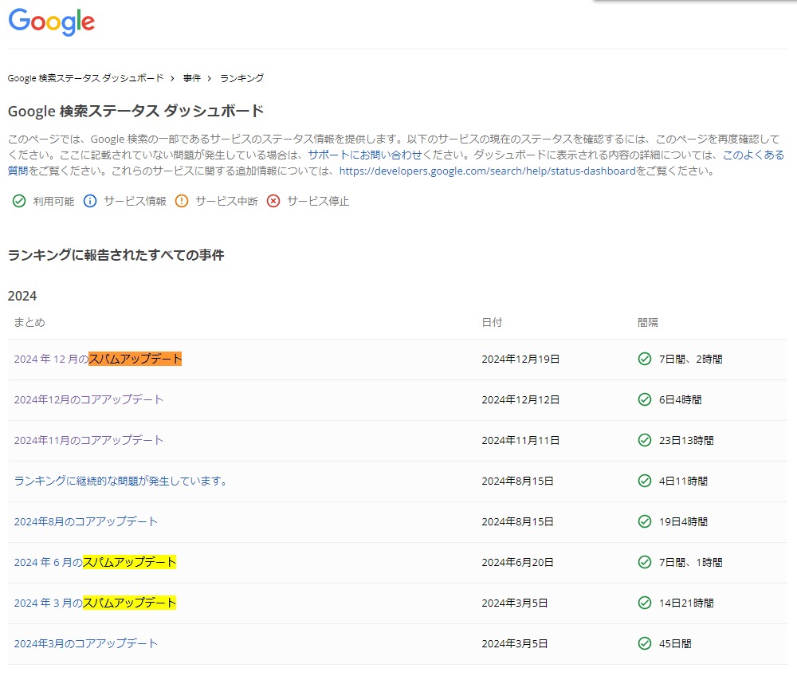The width and height of the screenshot is (797, 676).
Task: Click green check icon beside 4日11時間
Action: tap(645, 481)
